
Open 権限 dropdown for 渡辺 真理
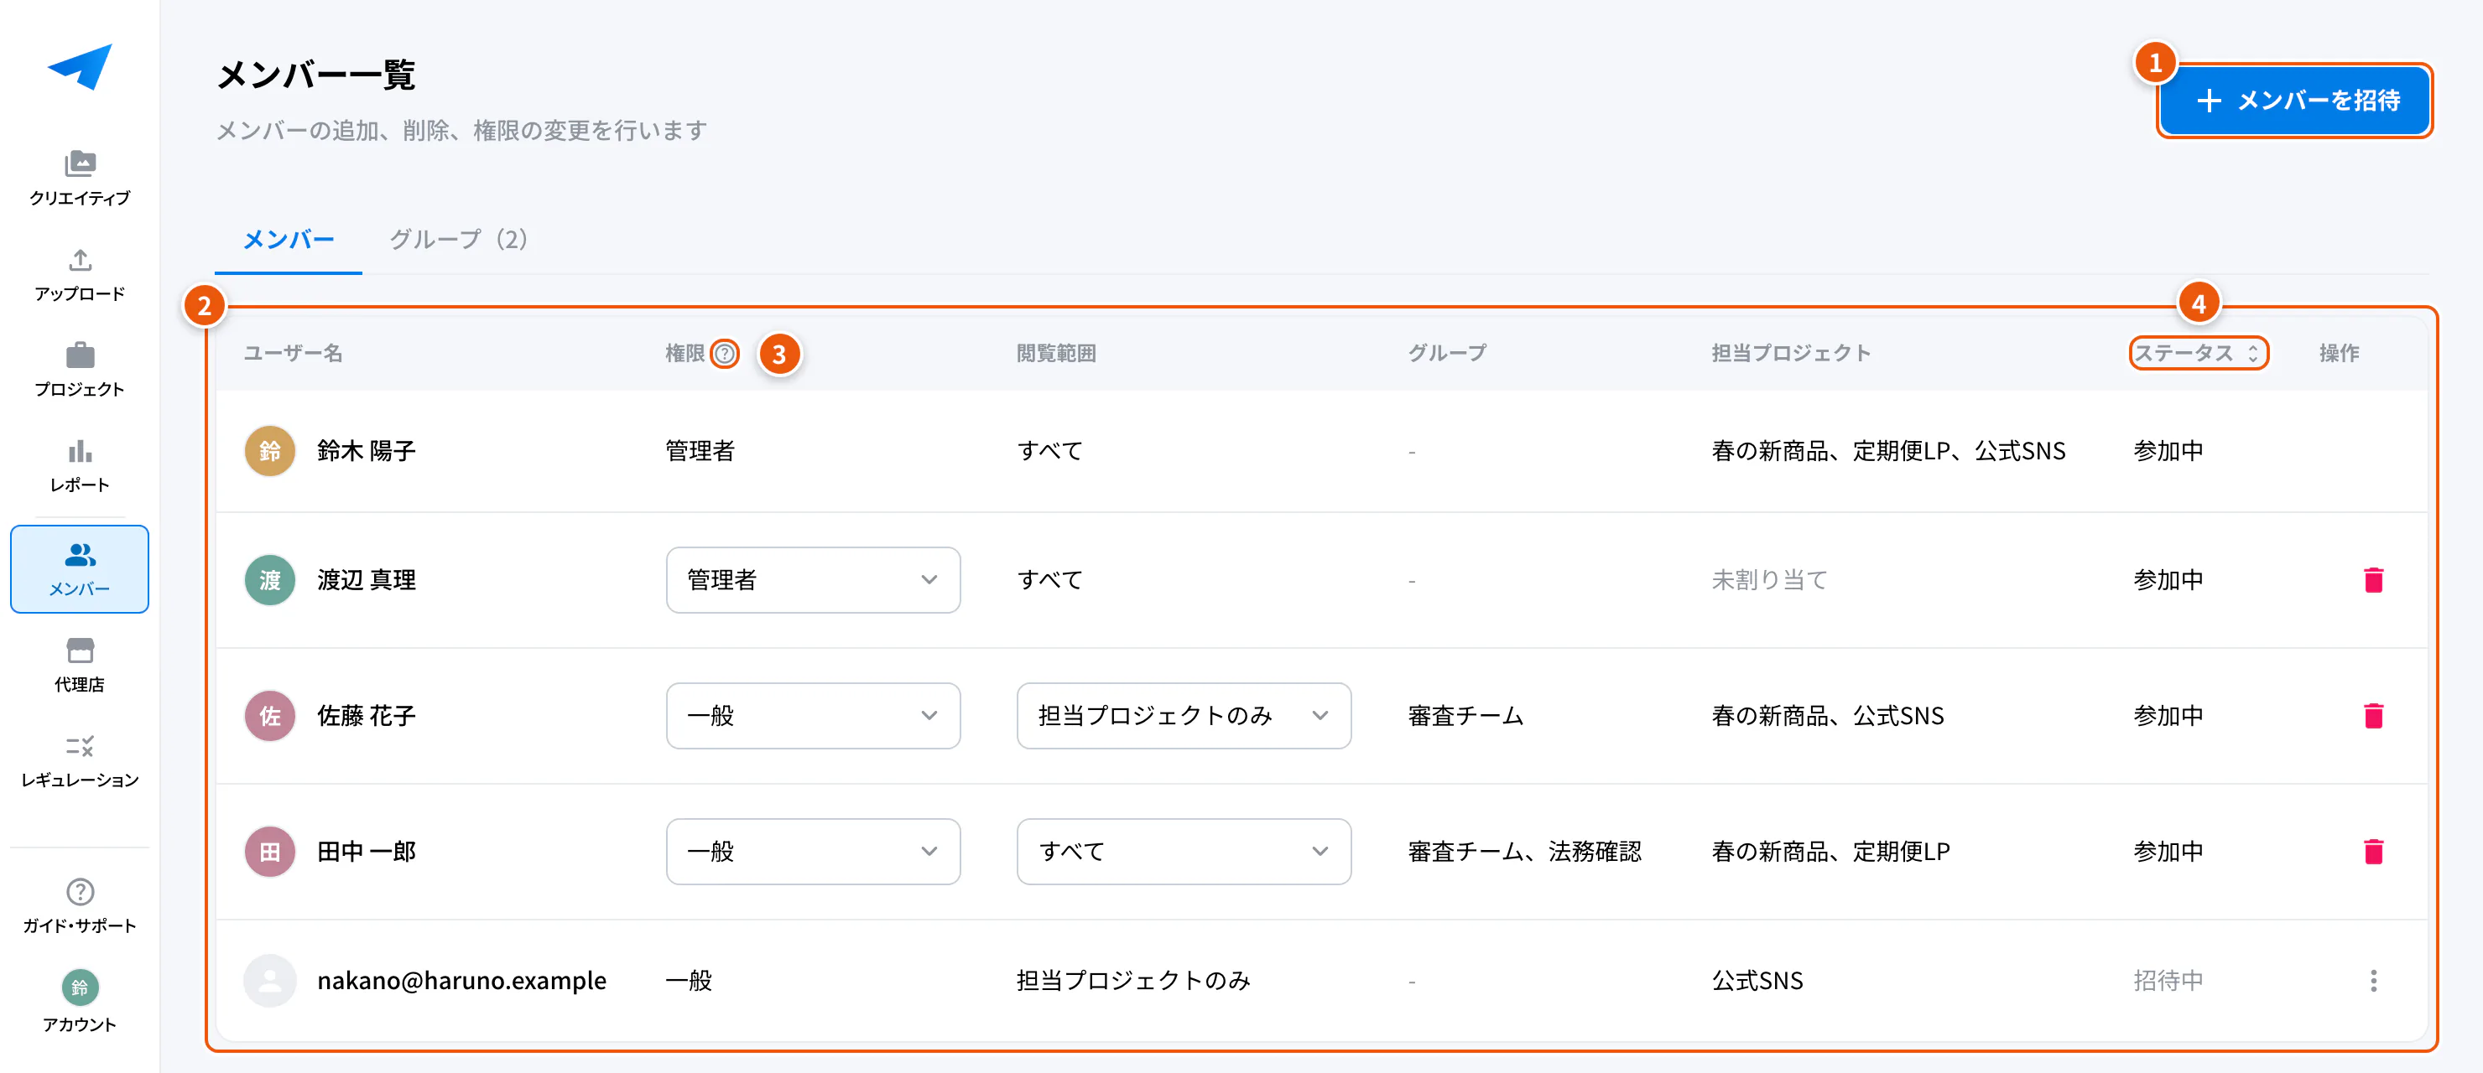tap(813, 580)
